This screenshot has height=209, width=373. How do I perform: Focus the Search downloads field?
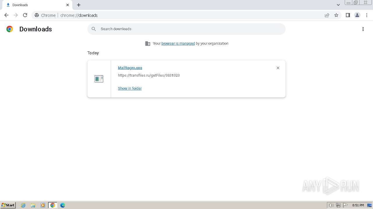[186, 29]
